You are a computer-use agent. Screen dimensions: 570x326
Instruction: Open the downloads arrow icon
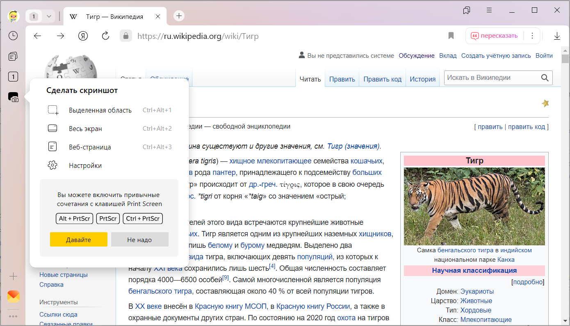[x=557, y=36]
